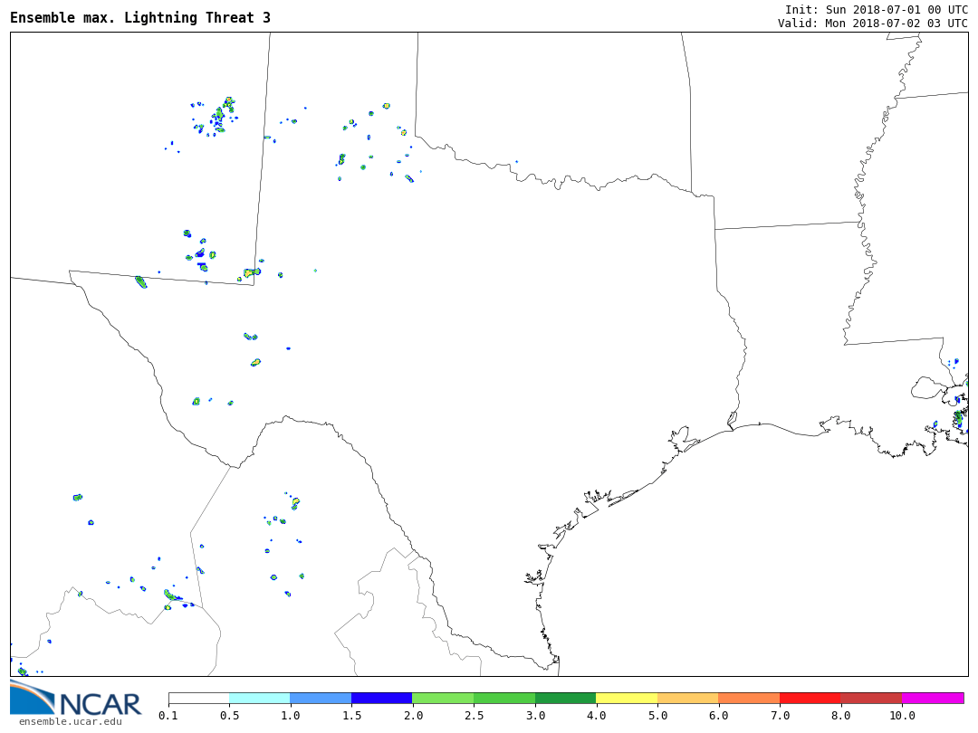Click the '4.0' colorbar tick label

[596, 716]
